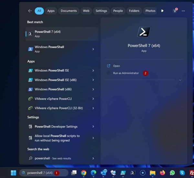This screenshot has height=178, width=194.
Task: Open PowerShell 7 taskbar icon
Action: (133, 173)
